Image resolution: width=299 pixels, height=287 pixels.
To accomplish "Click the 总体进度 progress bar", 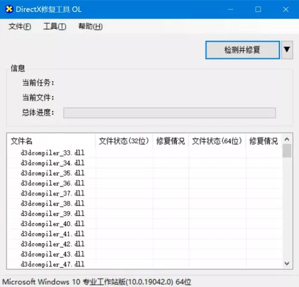I will coord(169,113).
